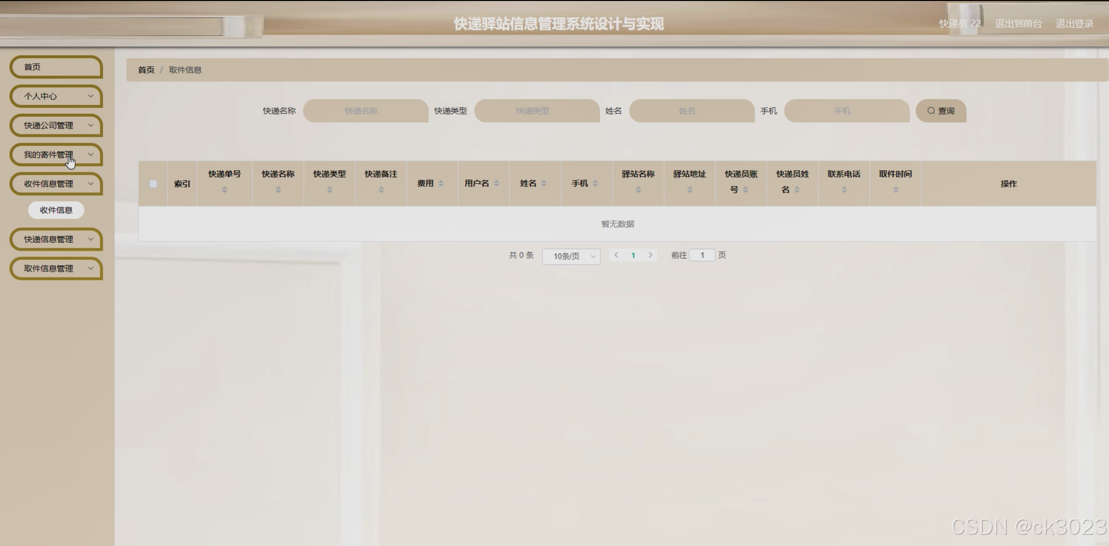Go to 首页 in the sidebar
1109x546 pixels.
point(56,67)
